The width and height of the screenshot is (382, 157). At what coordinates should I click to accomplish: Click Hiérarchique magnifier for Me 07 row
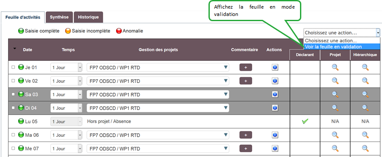click(x=365, y=148)
